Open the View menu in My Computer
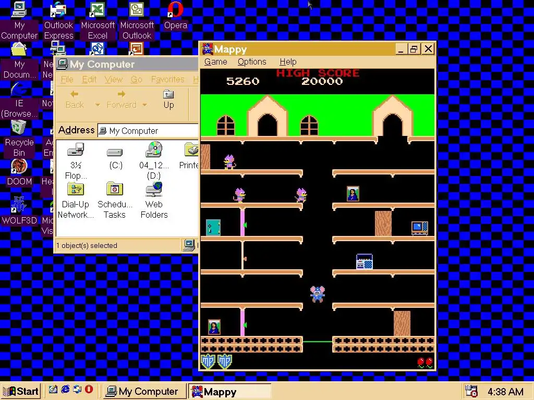 pyautogui.click(x=113, y=80)
